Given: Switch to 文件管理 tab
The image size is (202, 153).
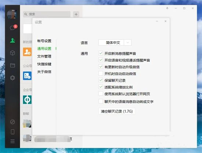Looking at the screenshot, I should [44, 57].
